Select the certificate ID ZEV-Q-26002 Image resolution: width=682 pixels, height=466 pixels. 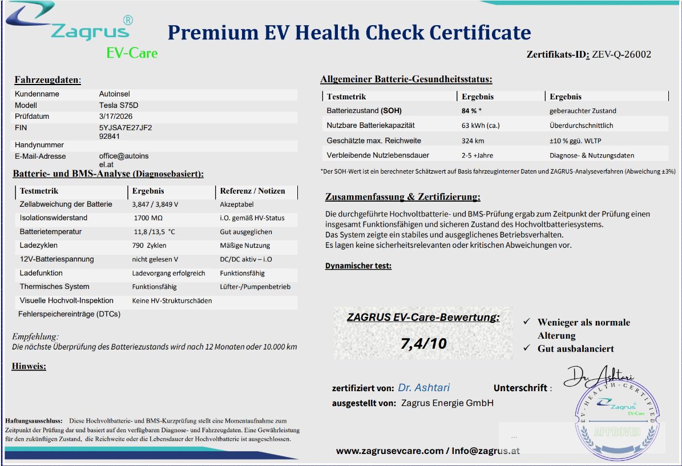622,55
